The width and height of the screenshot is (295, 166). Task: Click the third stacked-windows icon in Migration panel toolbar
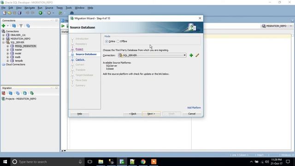[18, 93]
